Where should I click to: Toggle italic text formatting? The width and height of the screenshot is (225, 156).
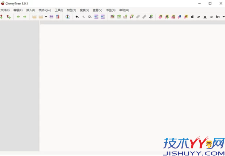pyautogui.click(x=199, y=17)
